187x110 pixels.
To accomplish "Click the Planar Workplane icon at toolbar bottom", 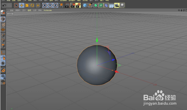I will [x=3, y=82].
